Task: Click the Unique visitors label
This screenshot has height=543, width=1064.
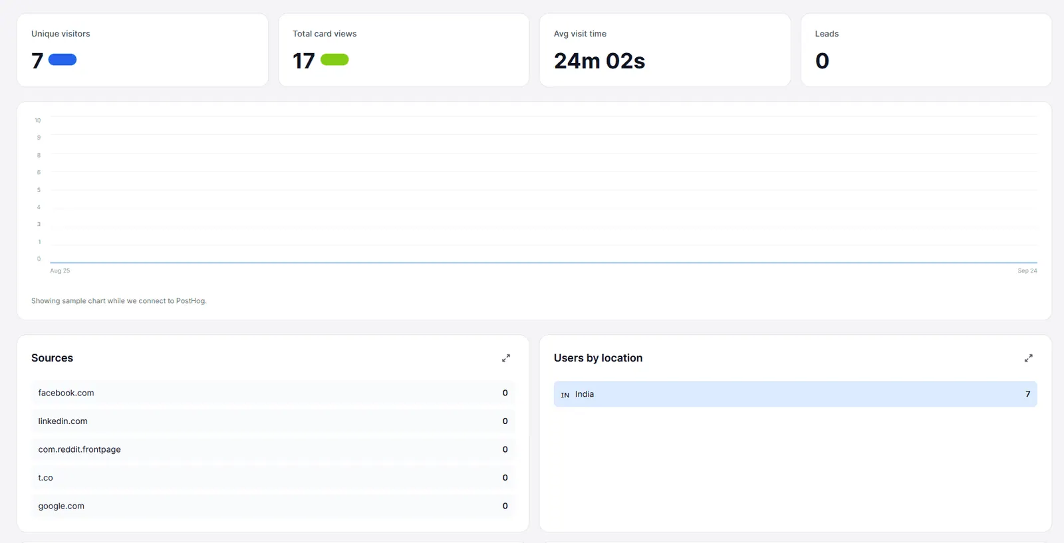Action: tap(61, 34)
